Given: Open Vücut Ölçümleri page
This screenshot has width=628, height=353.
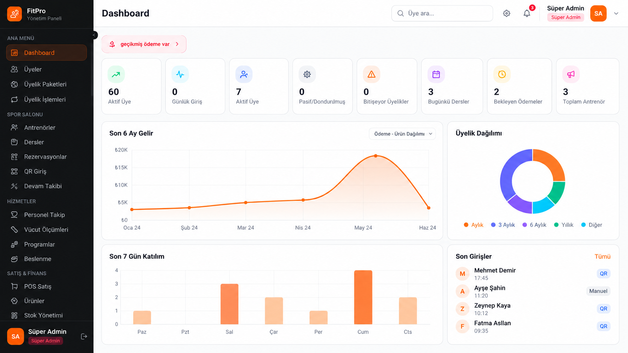Looking at the screenshot, I should click(x=47, y=230).
